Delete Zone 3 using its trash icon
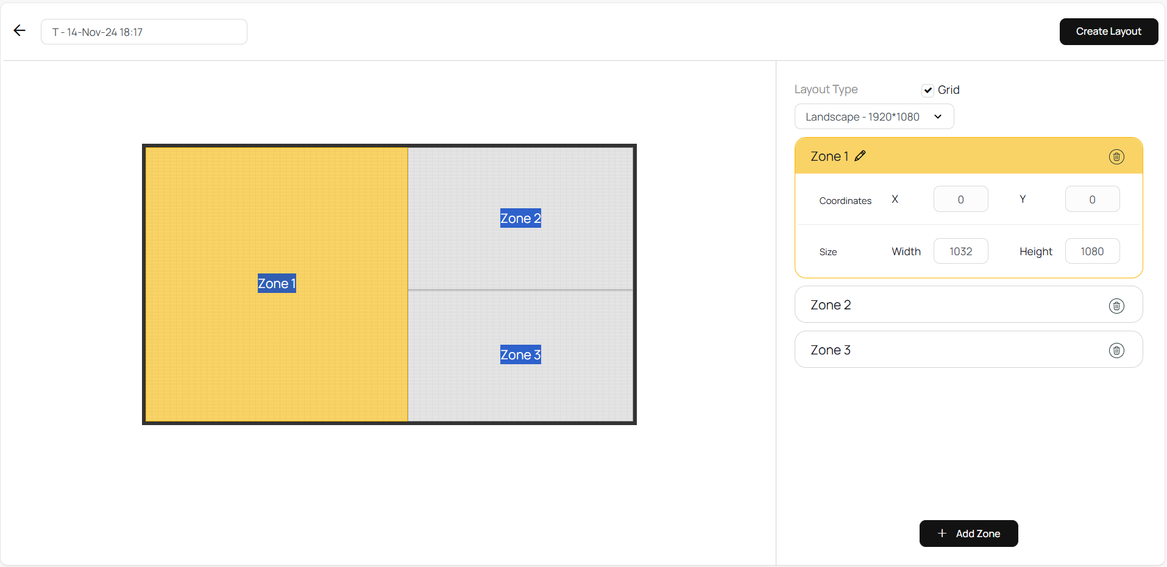Screen dimensions: 1167x567 pos(1116,350)
